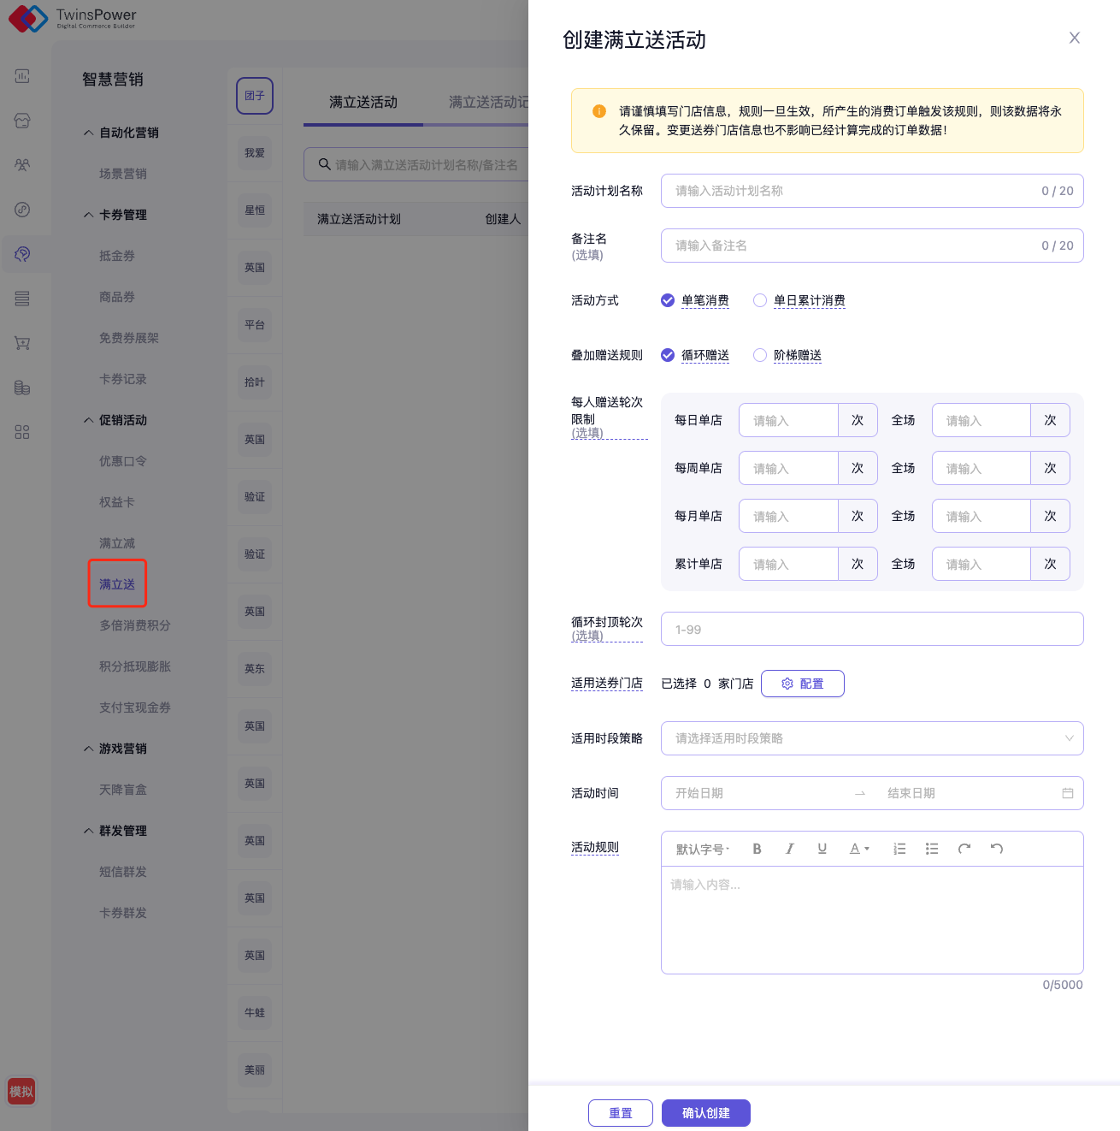The width and height of the screenshot is (1120, 1131).
Task: Click the 活动计划名称 input field
Action: (x=855, y=191)
